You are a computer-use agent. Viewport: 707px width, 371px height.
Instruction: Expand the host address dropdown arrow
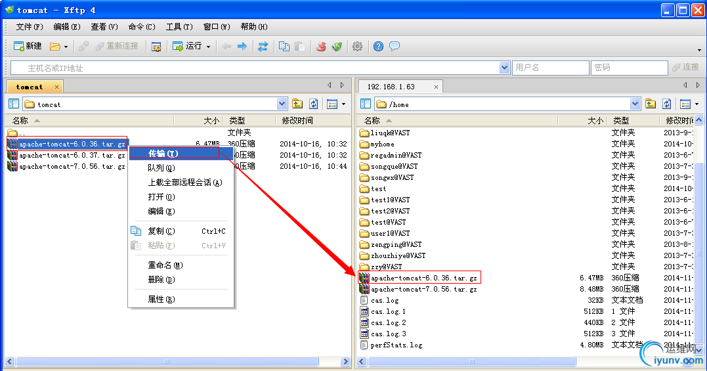505,68
